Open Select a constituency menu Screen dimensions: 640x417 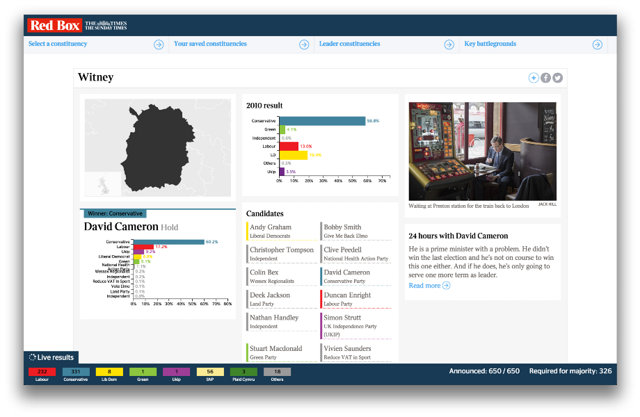tap(58, 44)
